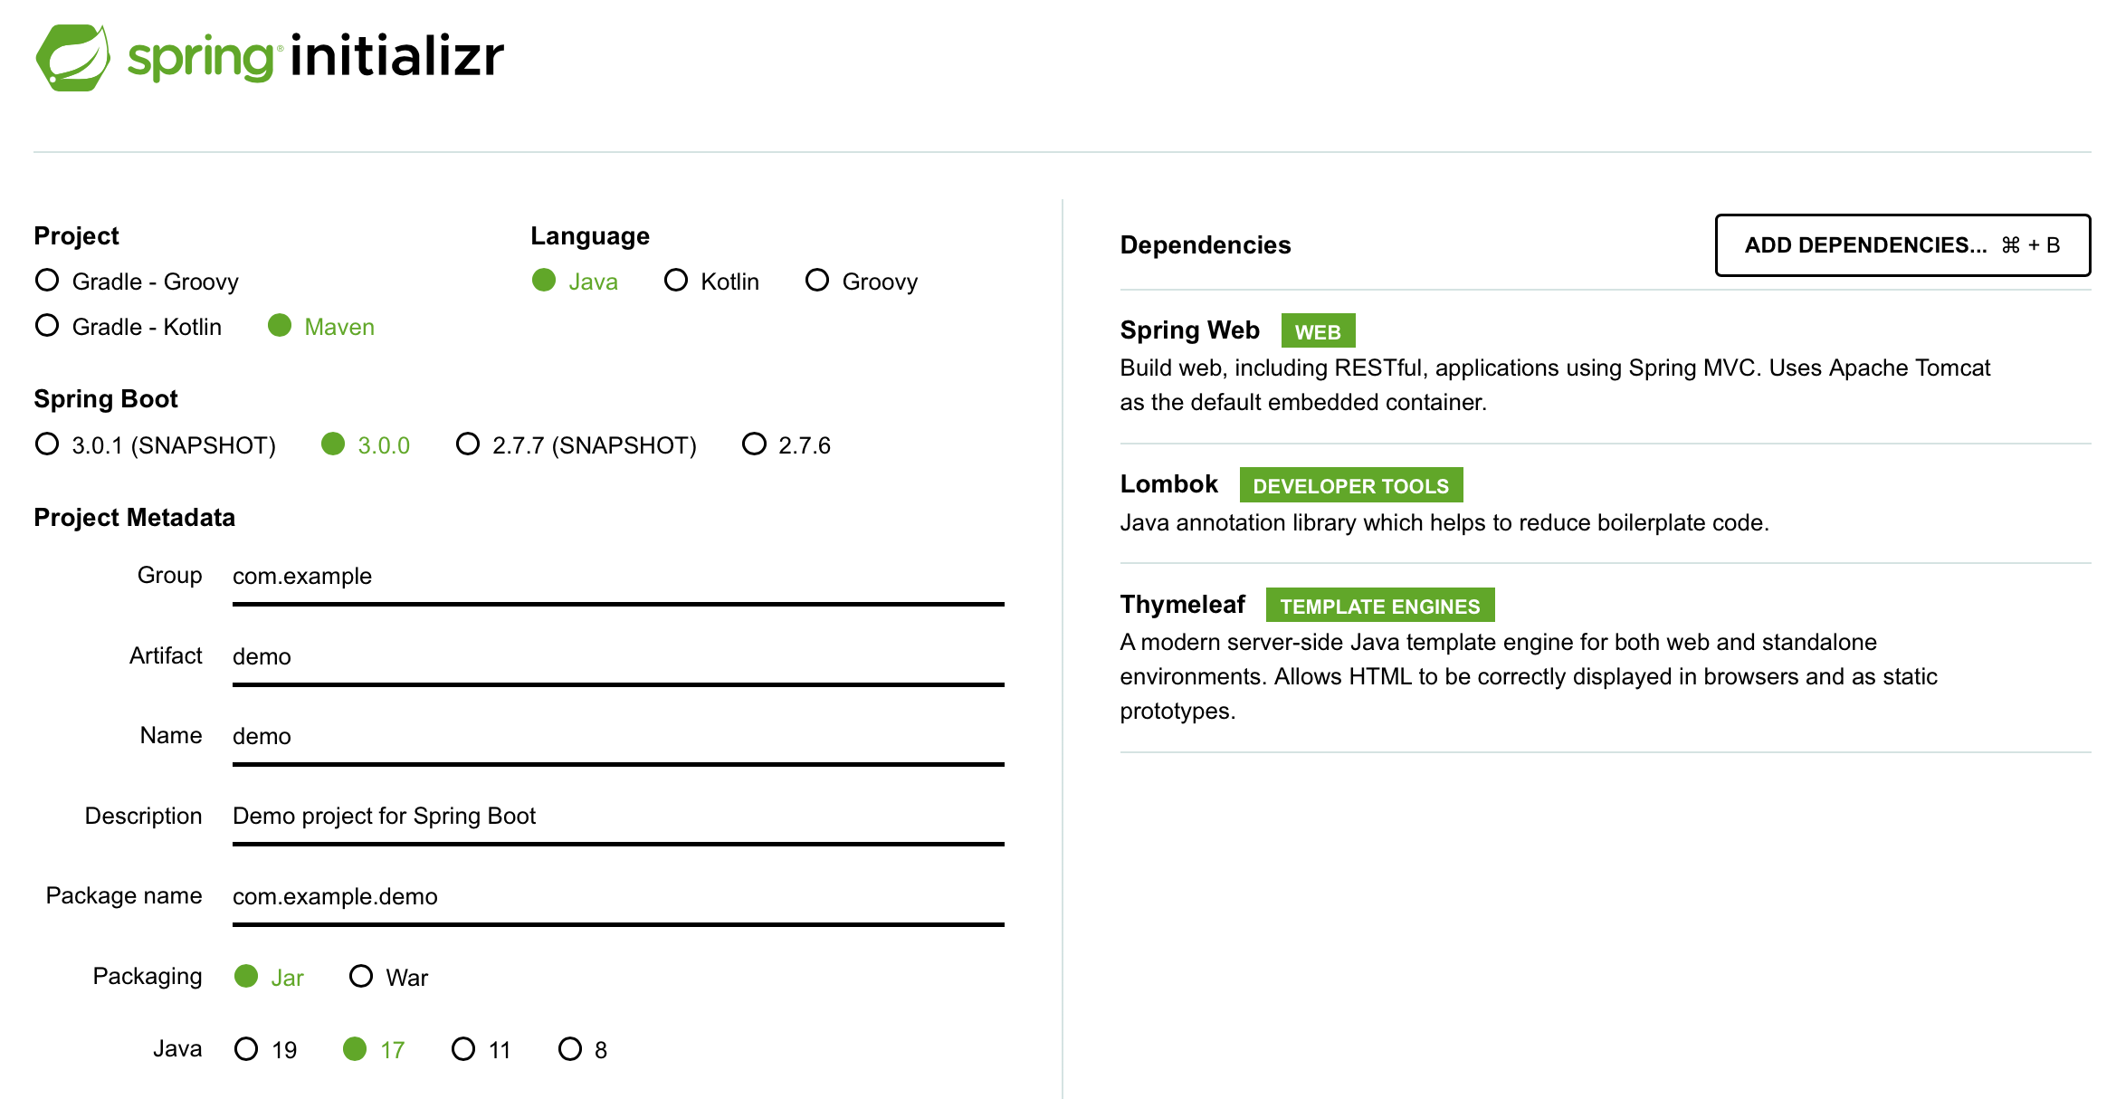
Task: Click the Group input field
Action: tap(617, 577)
